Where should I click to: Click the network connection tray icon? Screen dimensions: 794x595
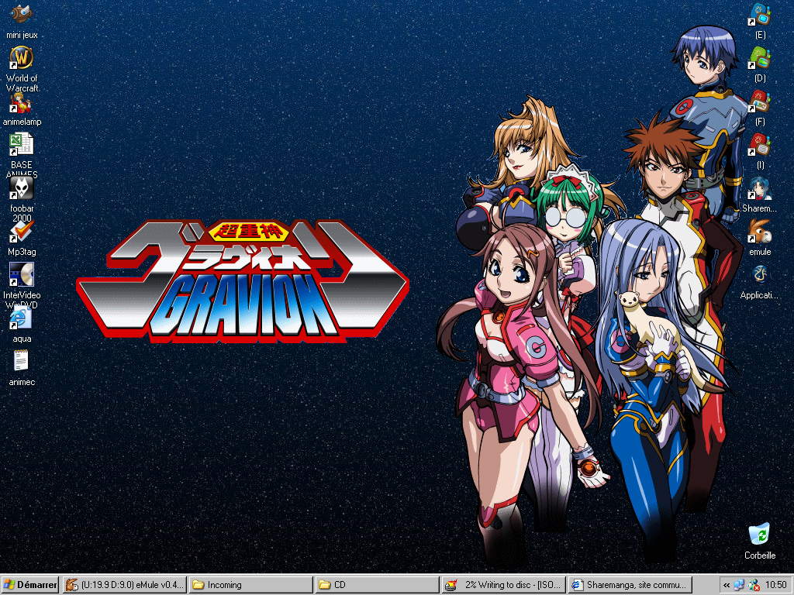click(x=739, y=585)
